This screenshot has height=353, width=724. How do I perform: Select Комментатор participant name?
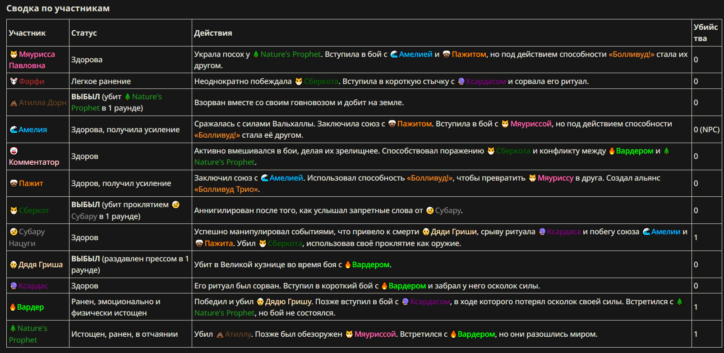pyautogui.click(x=34, y=162)
